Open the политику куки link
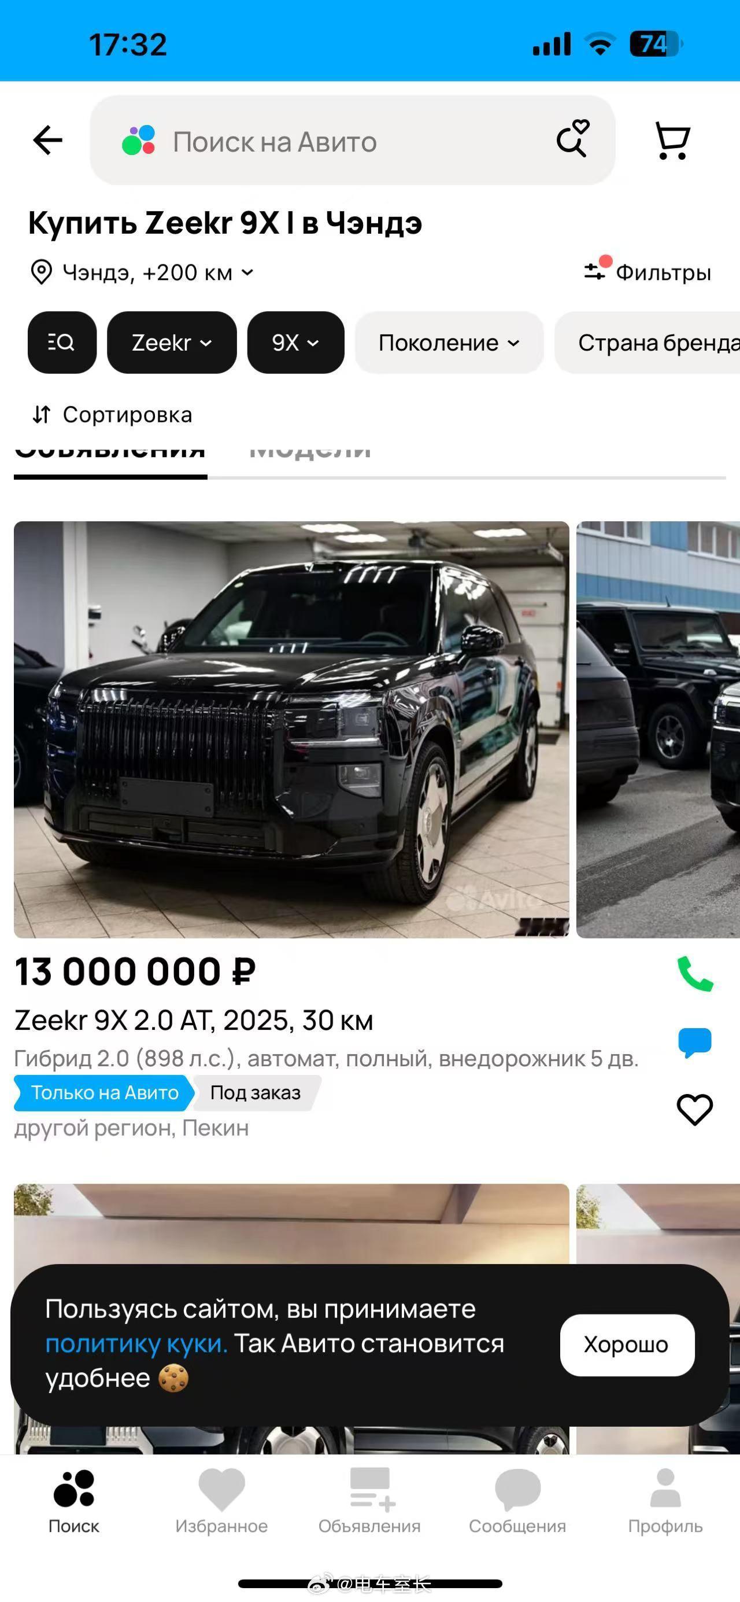740x1602 pixels. (x=136, y=1344)
